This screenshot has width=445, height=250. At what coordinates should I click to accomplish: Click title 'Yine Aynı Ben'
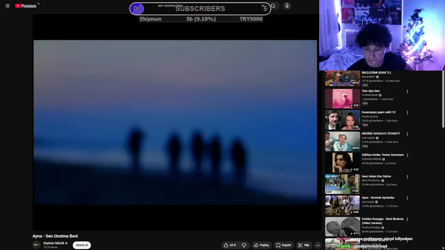[371, 91]
